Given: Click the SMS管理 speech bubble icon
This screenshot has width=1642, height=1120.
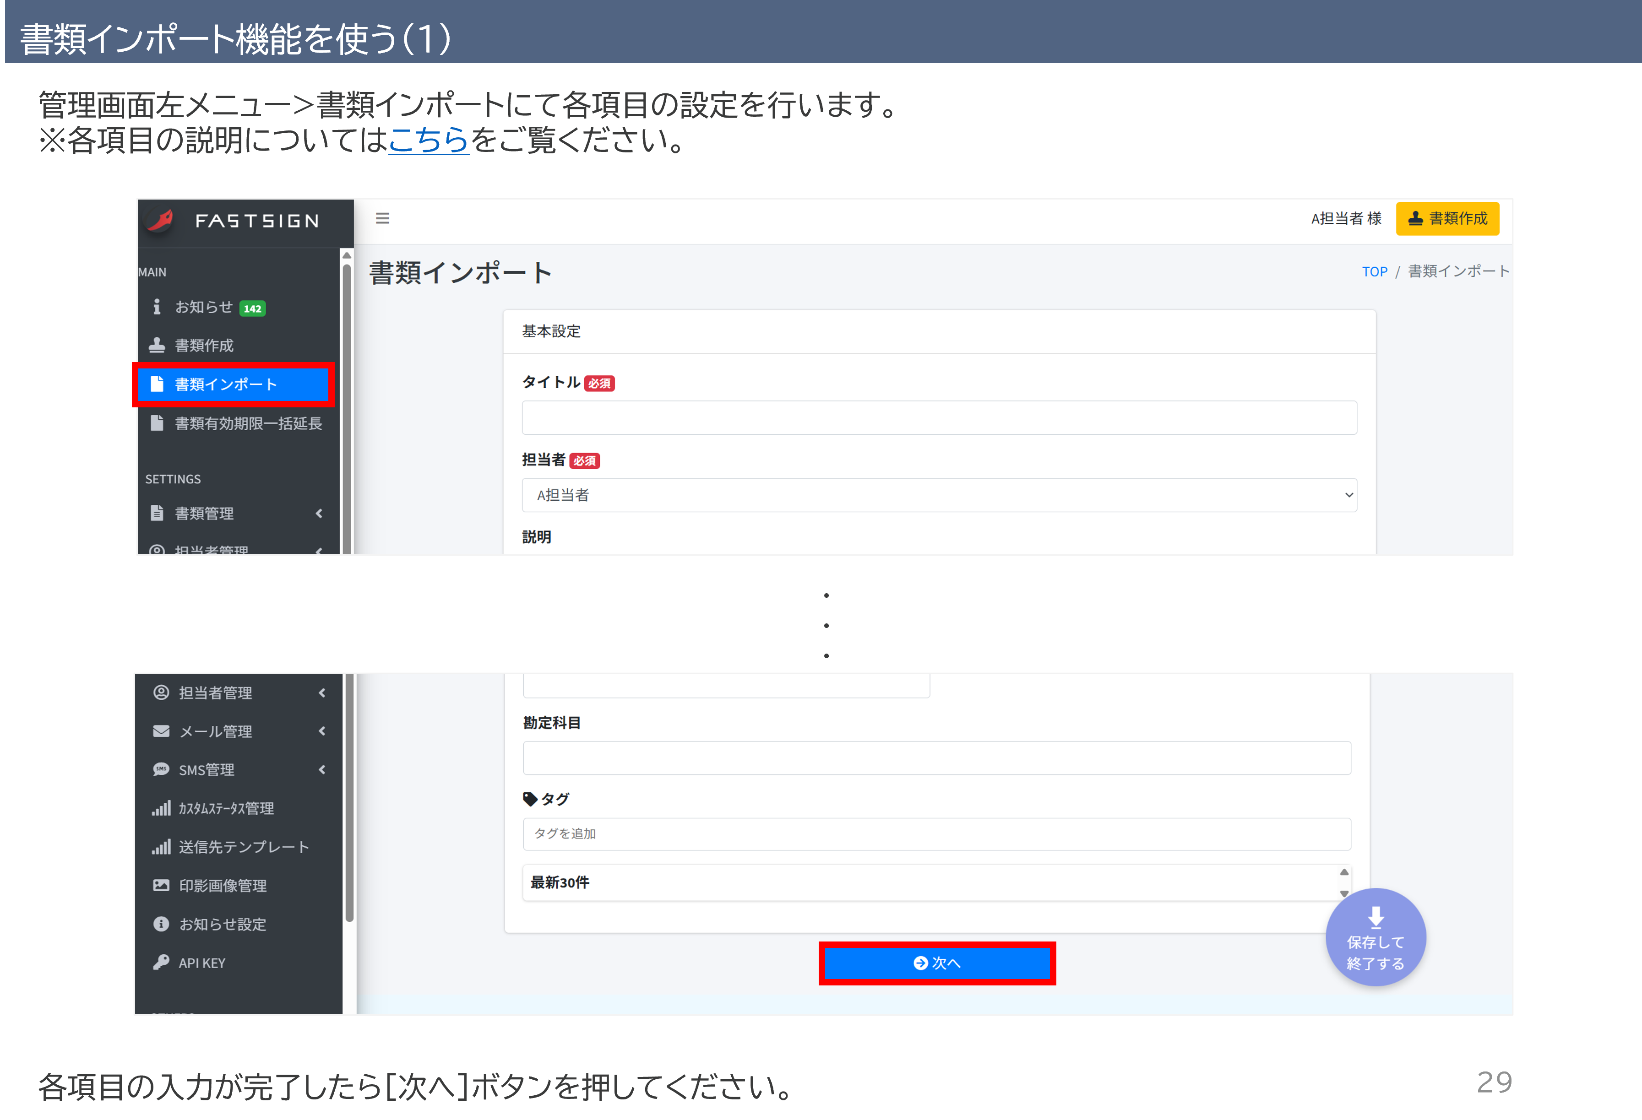Looking at the screenshot, I should click(x=161, y=769).
